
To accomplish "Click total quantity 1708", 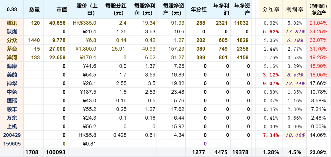I will tap(32, 152).
